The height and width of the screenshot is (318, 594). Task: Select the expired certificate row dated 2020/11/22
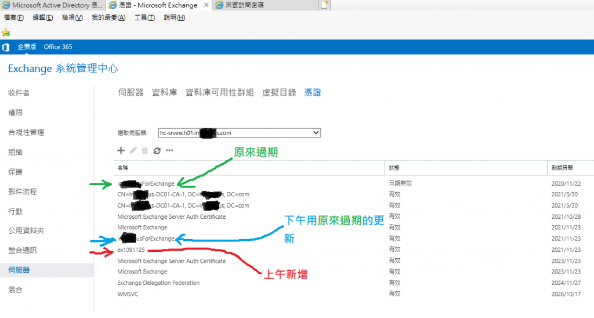(x=354, y=183)
